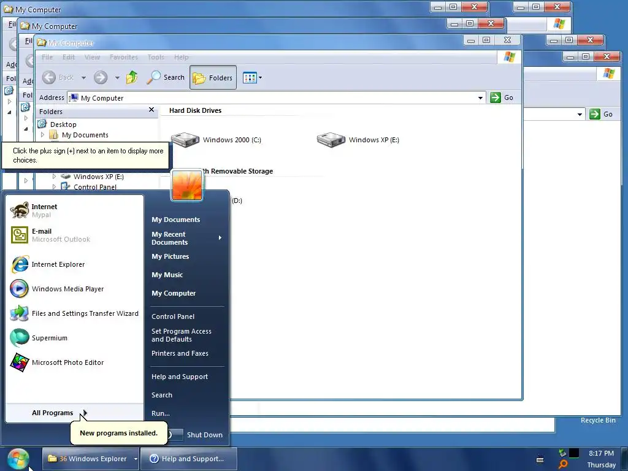Image resolution: width=628 pixels, height=471 pixels.
Task: Close the Folders pane
Action: pos(151,109)
